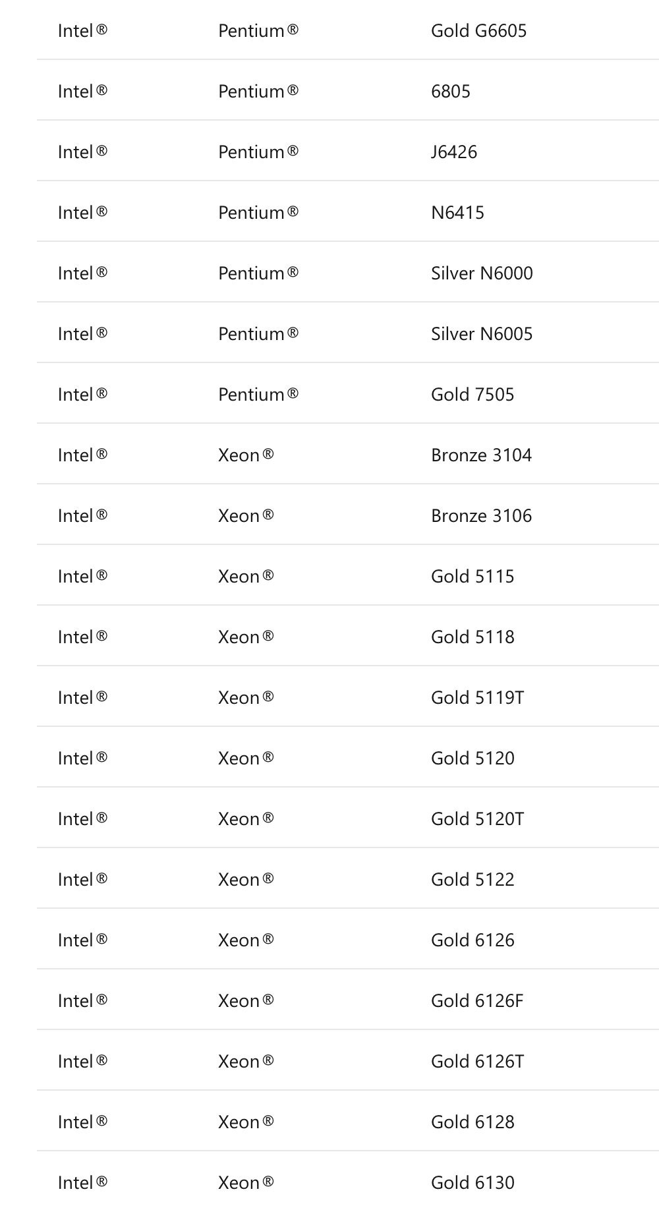Click the Bronze 3106 model cell
The image size is (659, 1206).
coord(481,516)
